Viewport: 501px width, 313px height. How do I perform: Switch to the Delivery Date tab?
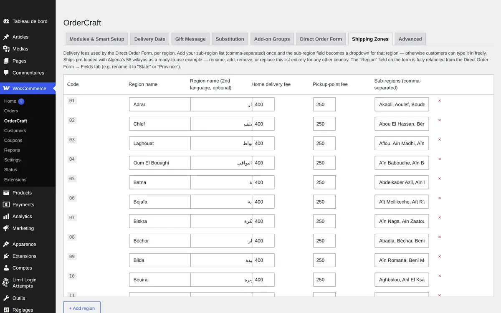point(150,39)
